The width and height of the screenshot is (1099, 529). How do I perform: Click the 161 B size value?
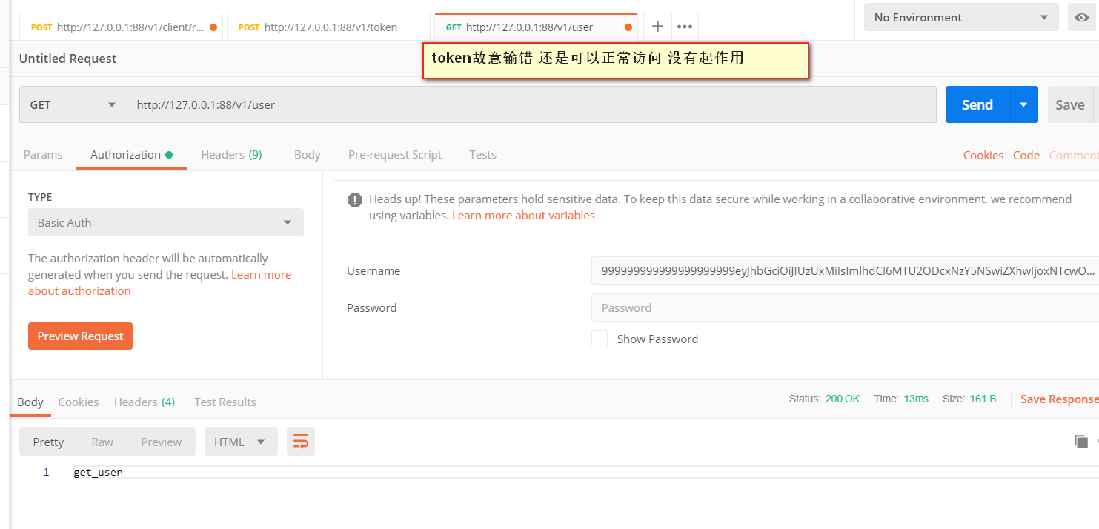point(983,399)
